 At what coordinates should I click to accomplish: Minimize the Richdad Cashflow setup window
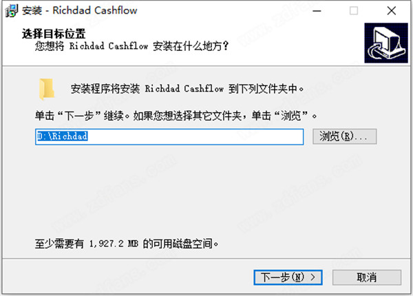(x=317, y=11)
